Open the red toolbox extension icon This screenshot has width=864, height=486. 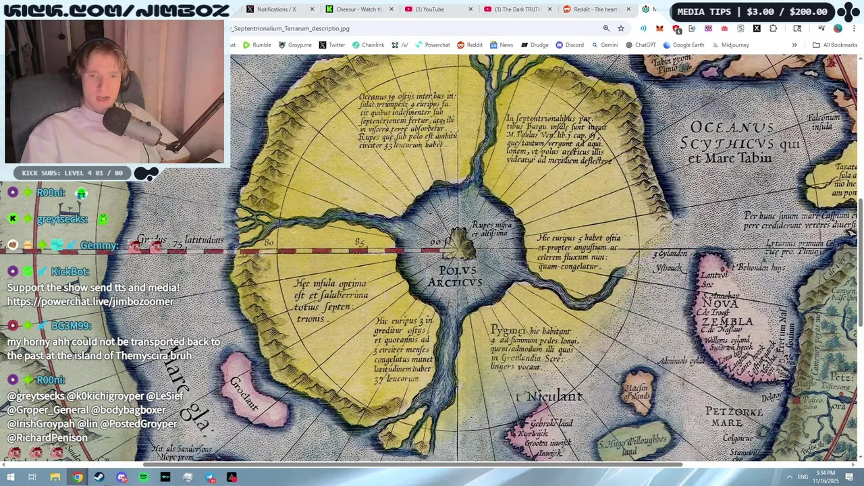(724, 28)
